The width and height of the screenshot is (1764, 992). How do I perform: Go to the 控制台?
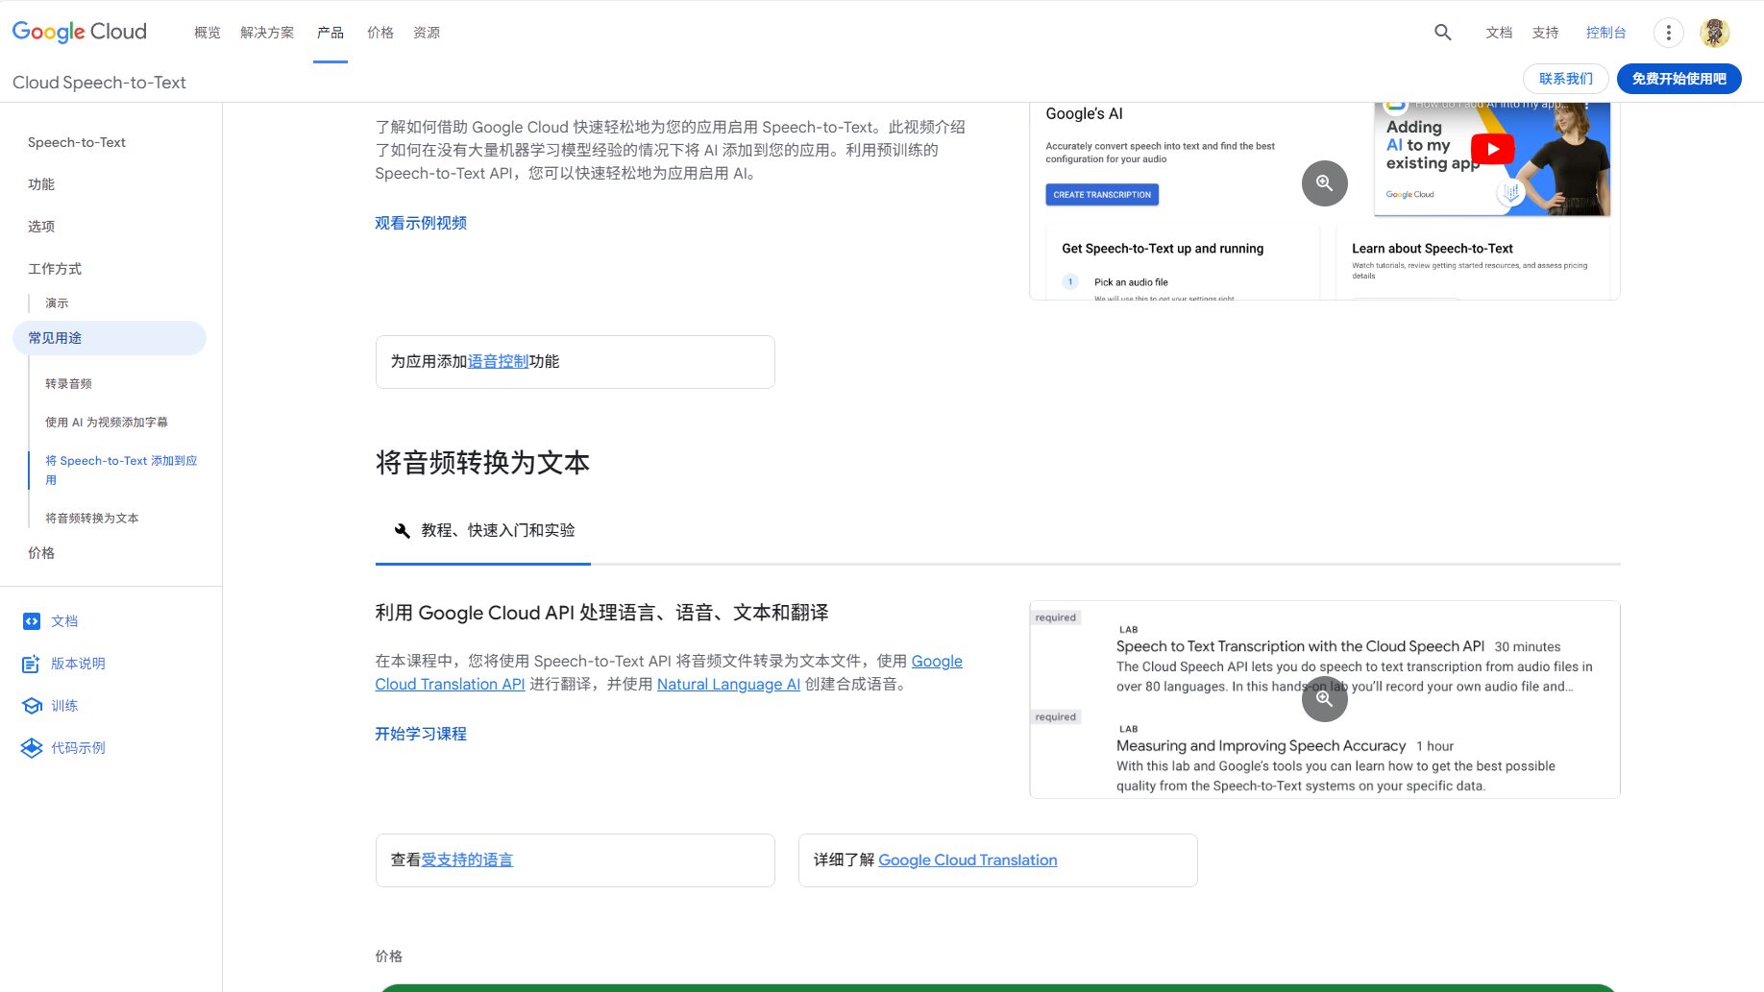point(1605,32)
